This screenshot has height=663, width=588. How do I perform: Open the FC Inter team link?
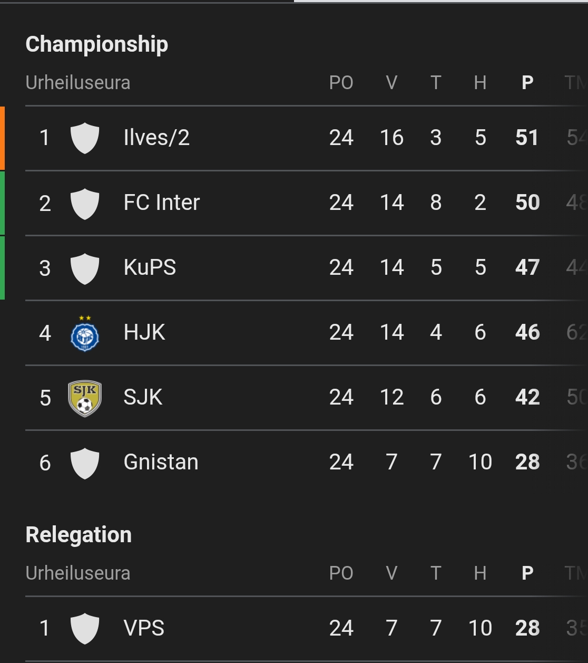162,203
